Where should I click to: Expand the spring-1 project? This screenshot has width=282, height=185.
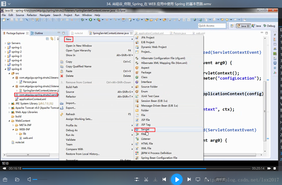coord(5,47)
